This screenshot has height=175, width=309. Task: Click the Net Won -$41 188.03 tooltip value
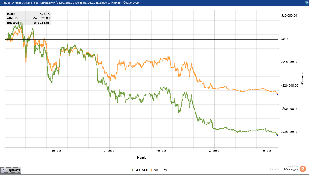(41, 23)
